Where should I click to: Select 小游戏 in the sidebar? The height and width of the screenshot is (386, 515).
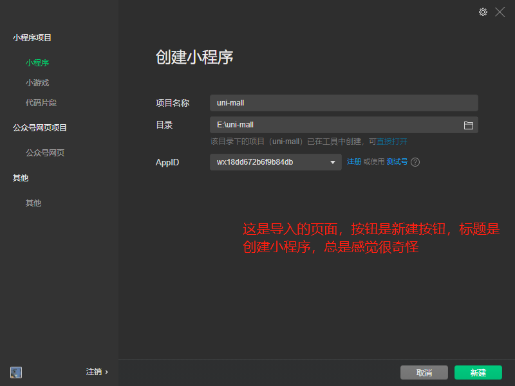tap(37, 83)
